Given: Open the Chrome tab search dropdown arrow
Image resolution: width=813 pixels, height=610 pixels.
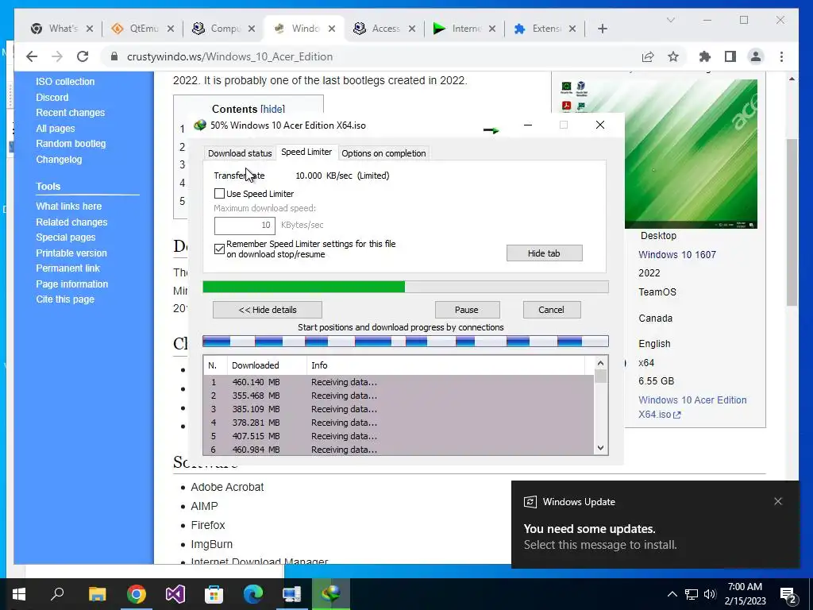Looking at the screenshot, I should click(x=670, y=20).
